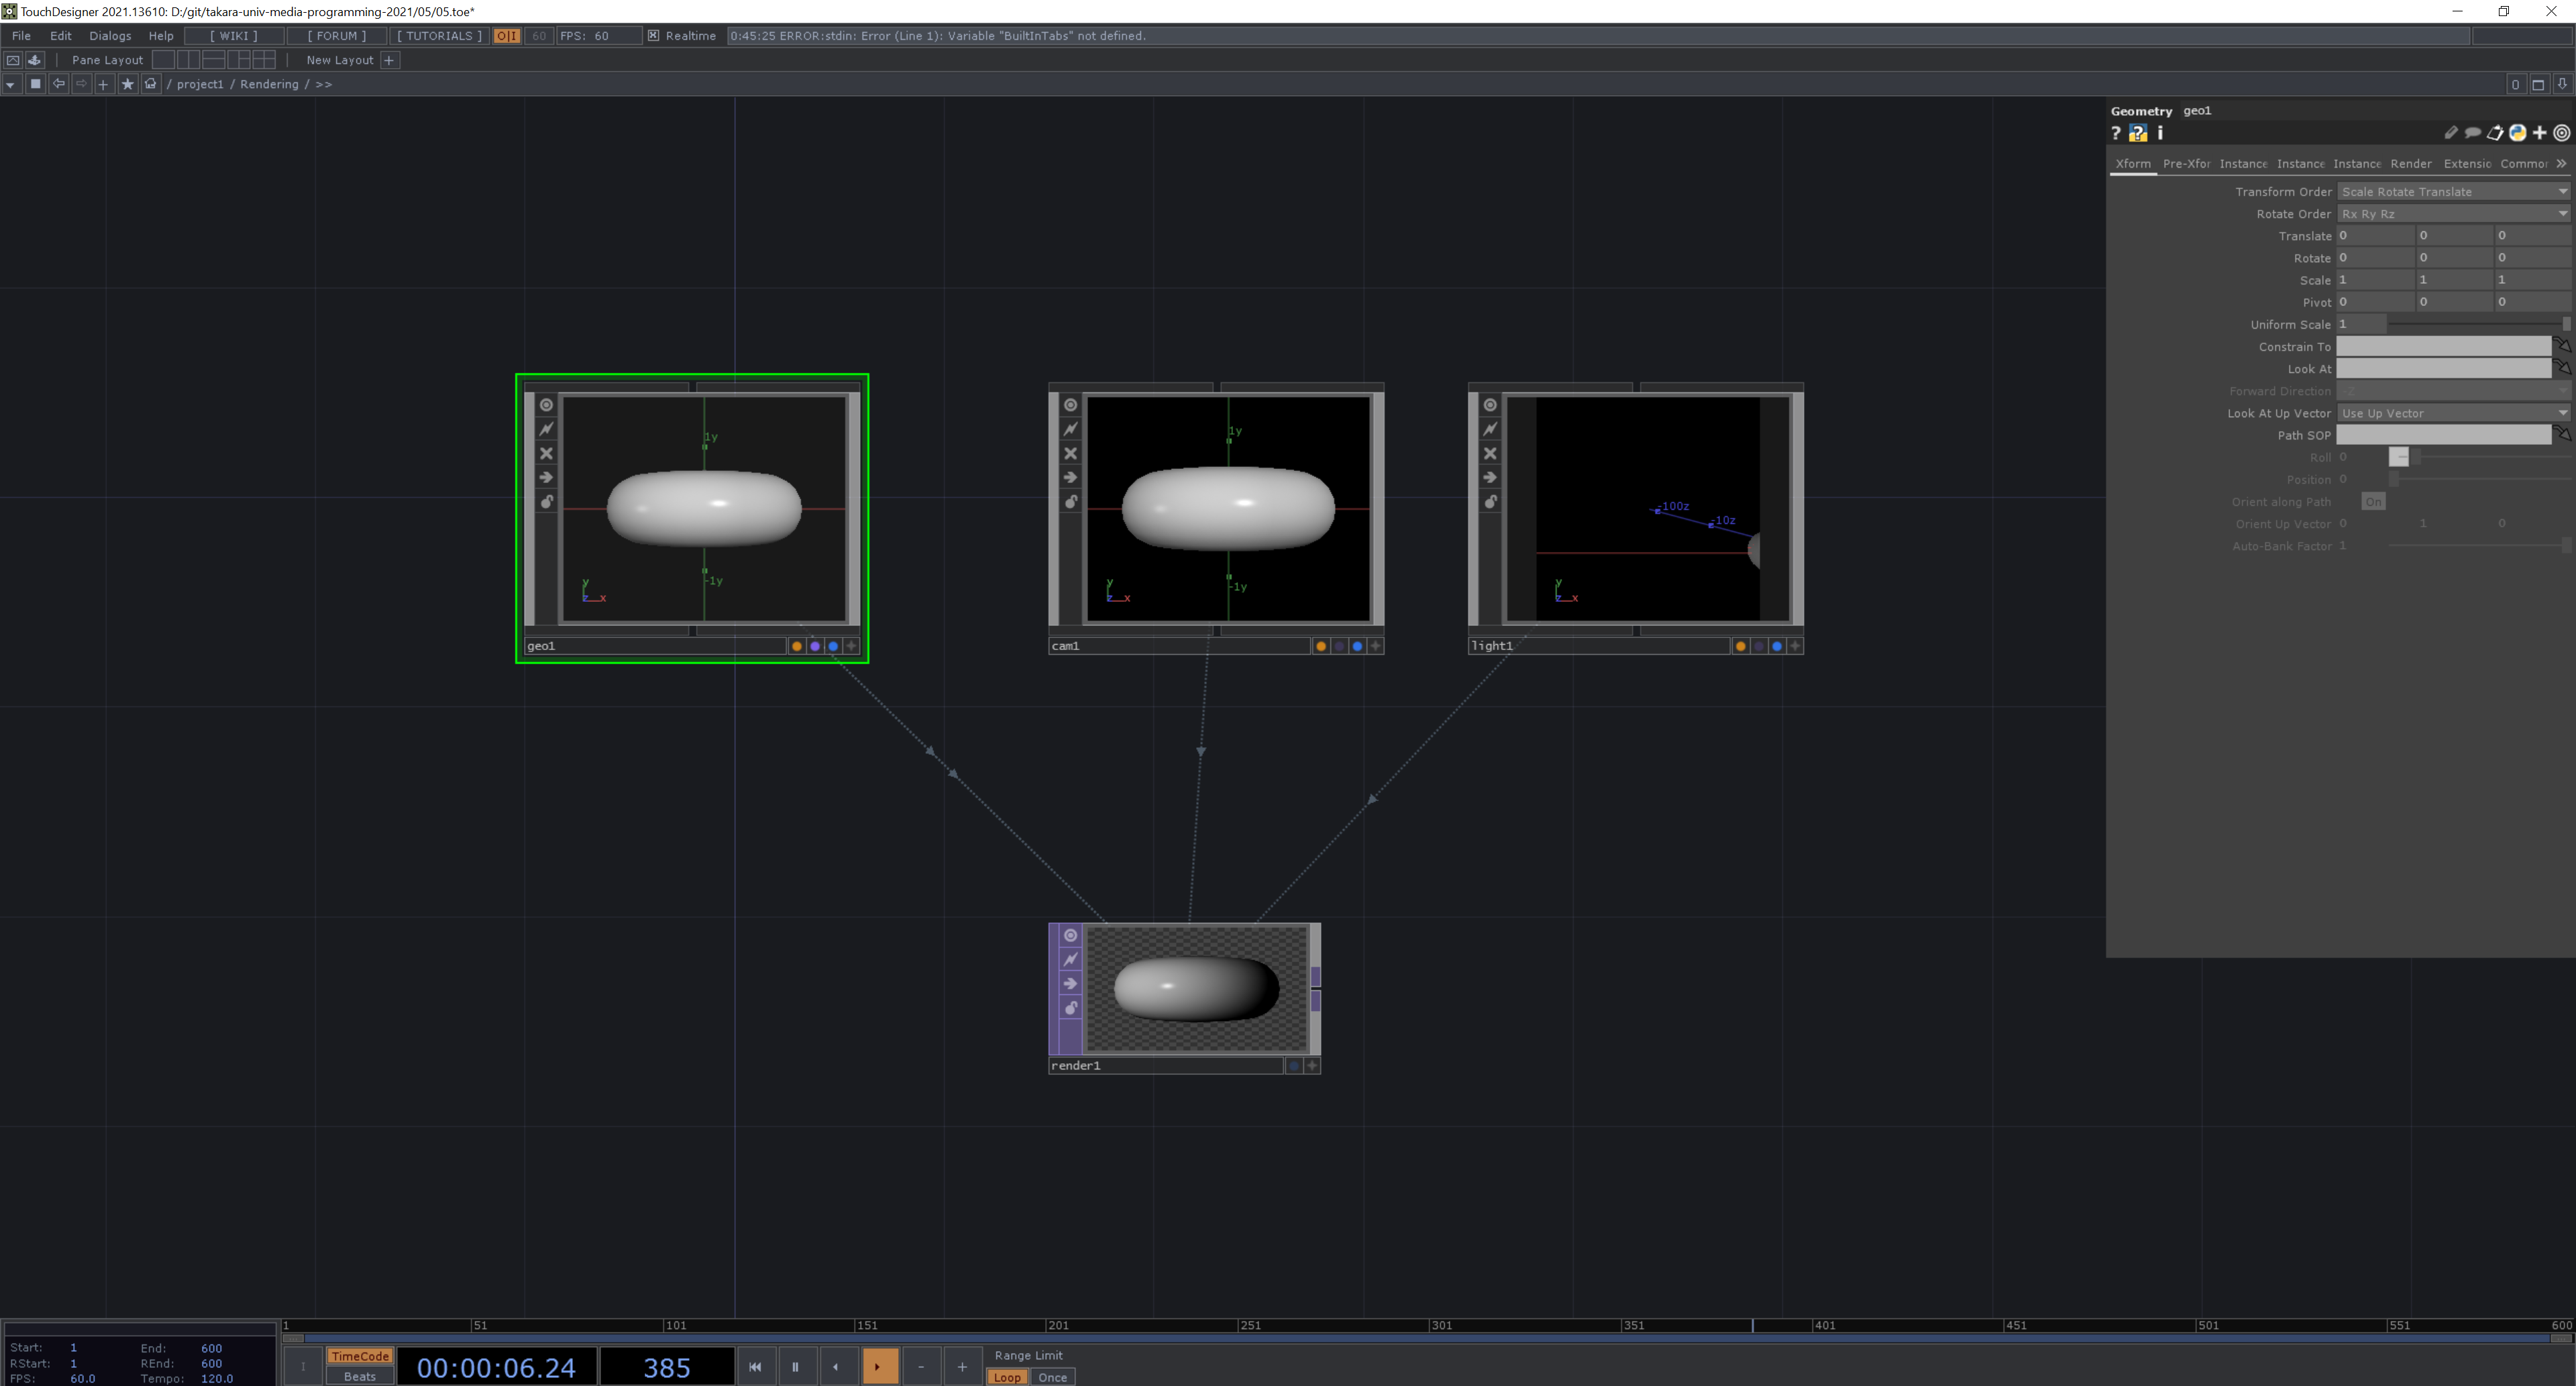Click the Auto-Bank Factor slider
2576x1386 pixels.
pos(2479,546)
